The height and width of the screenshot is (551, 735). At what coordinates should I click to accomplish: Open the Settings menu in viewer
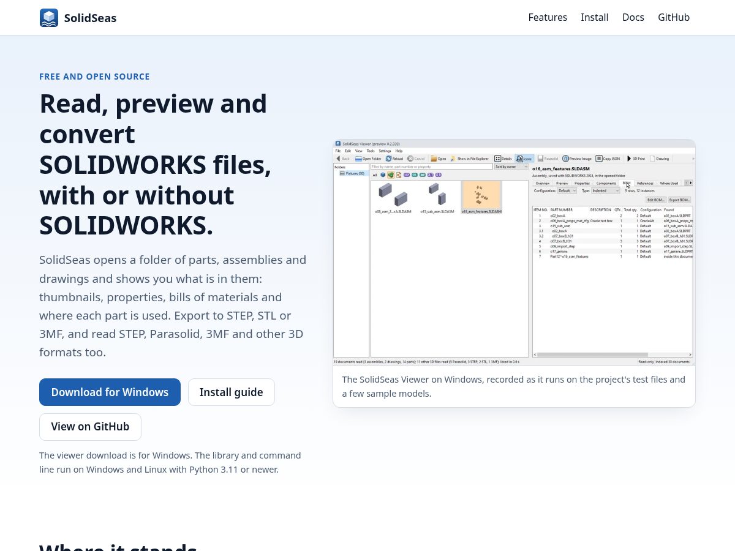[x=385, y=151]
